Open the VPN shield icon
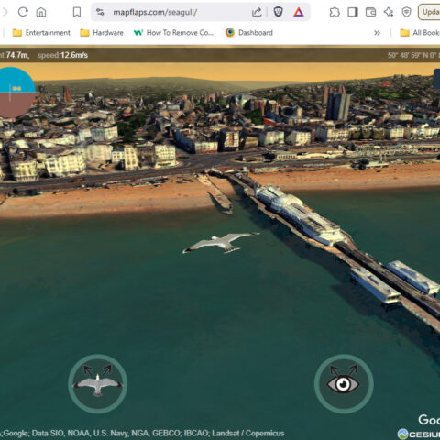The height and width of the screenshot is (440, 440). [x=406, y=12]
